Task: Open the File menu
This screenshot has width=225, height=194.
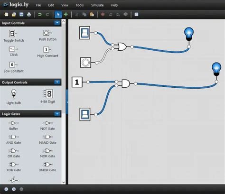Action: [38, 5]
